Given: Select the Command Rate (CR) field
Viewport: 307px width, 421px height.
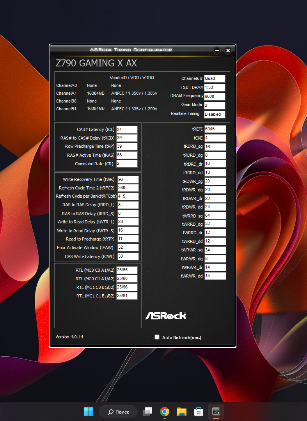Looking at the screenshot, I should pyautogui.click(x=127, y=164).
